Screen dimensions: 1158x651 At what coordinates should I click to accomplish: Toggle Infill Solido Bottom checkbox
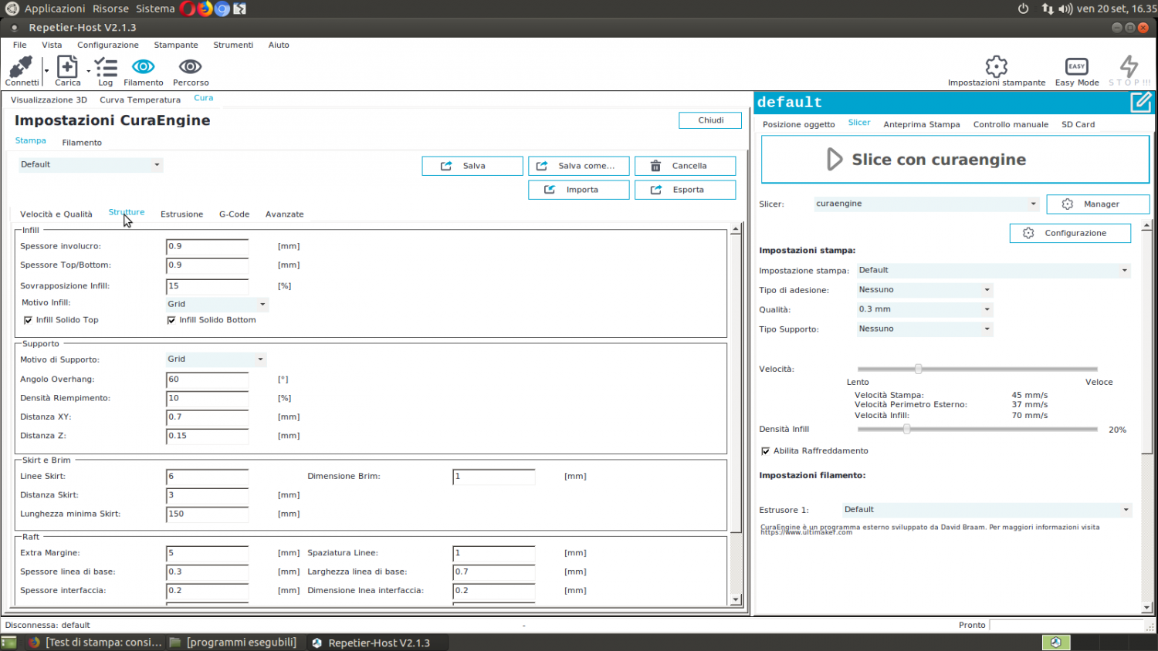[171, 320]
